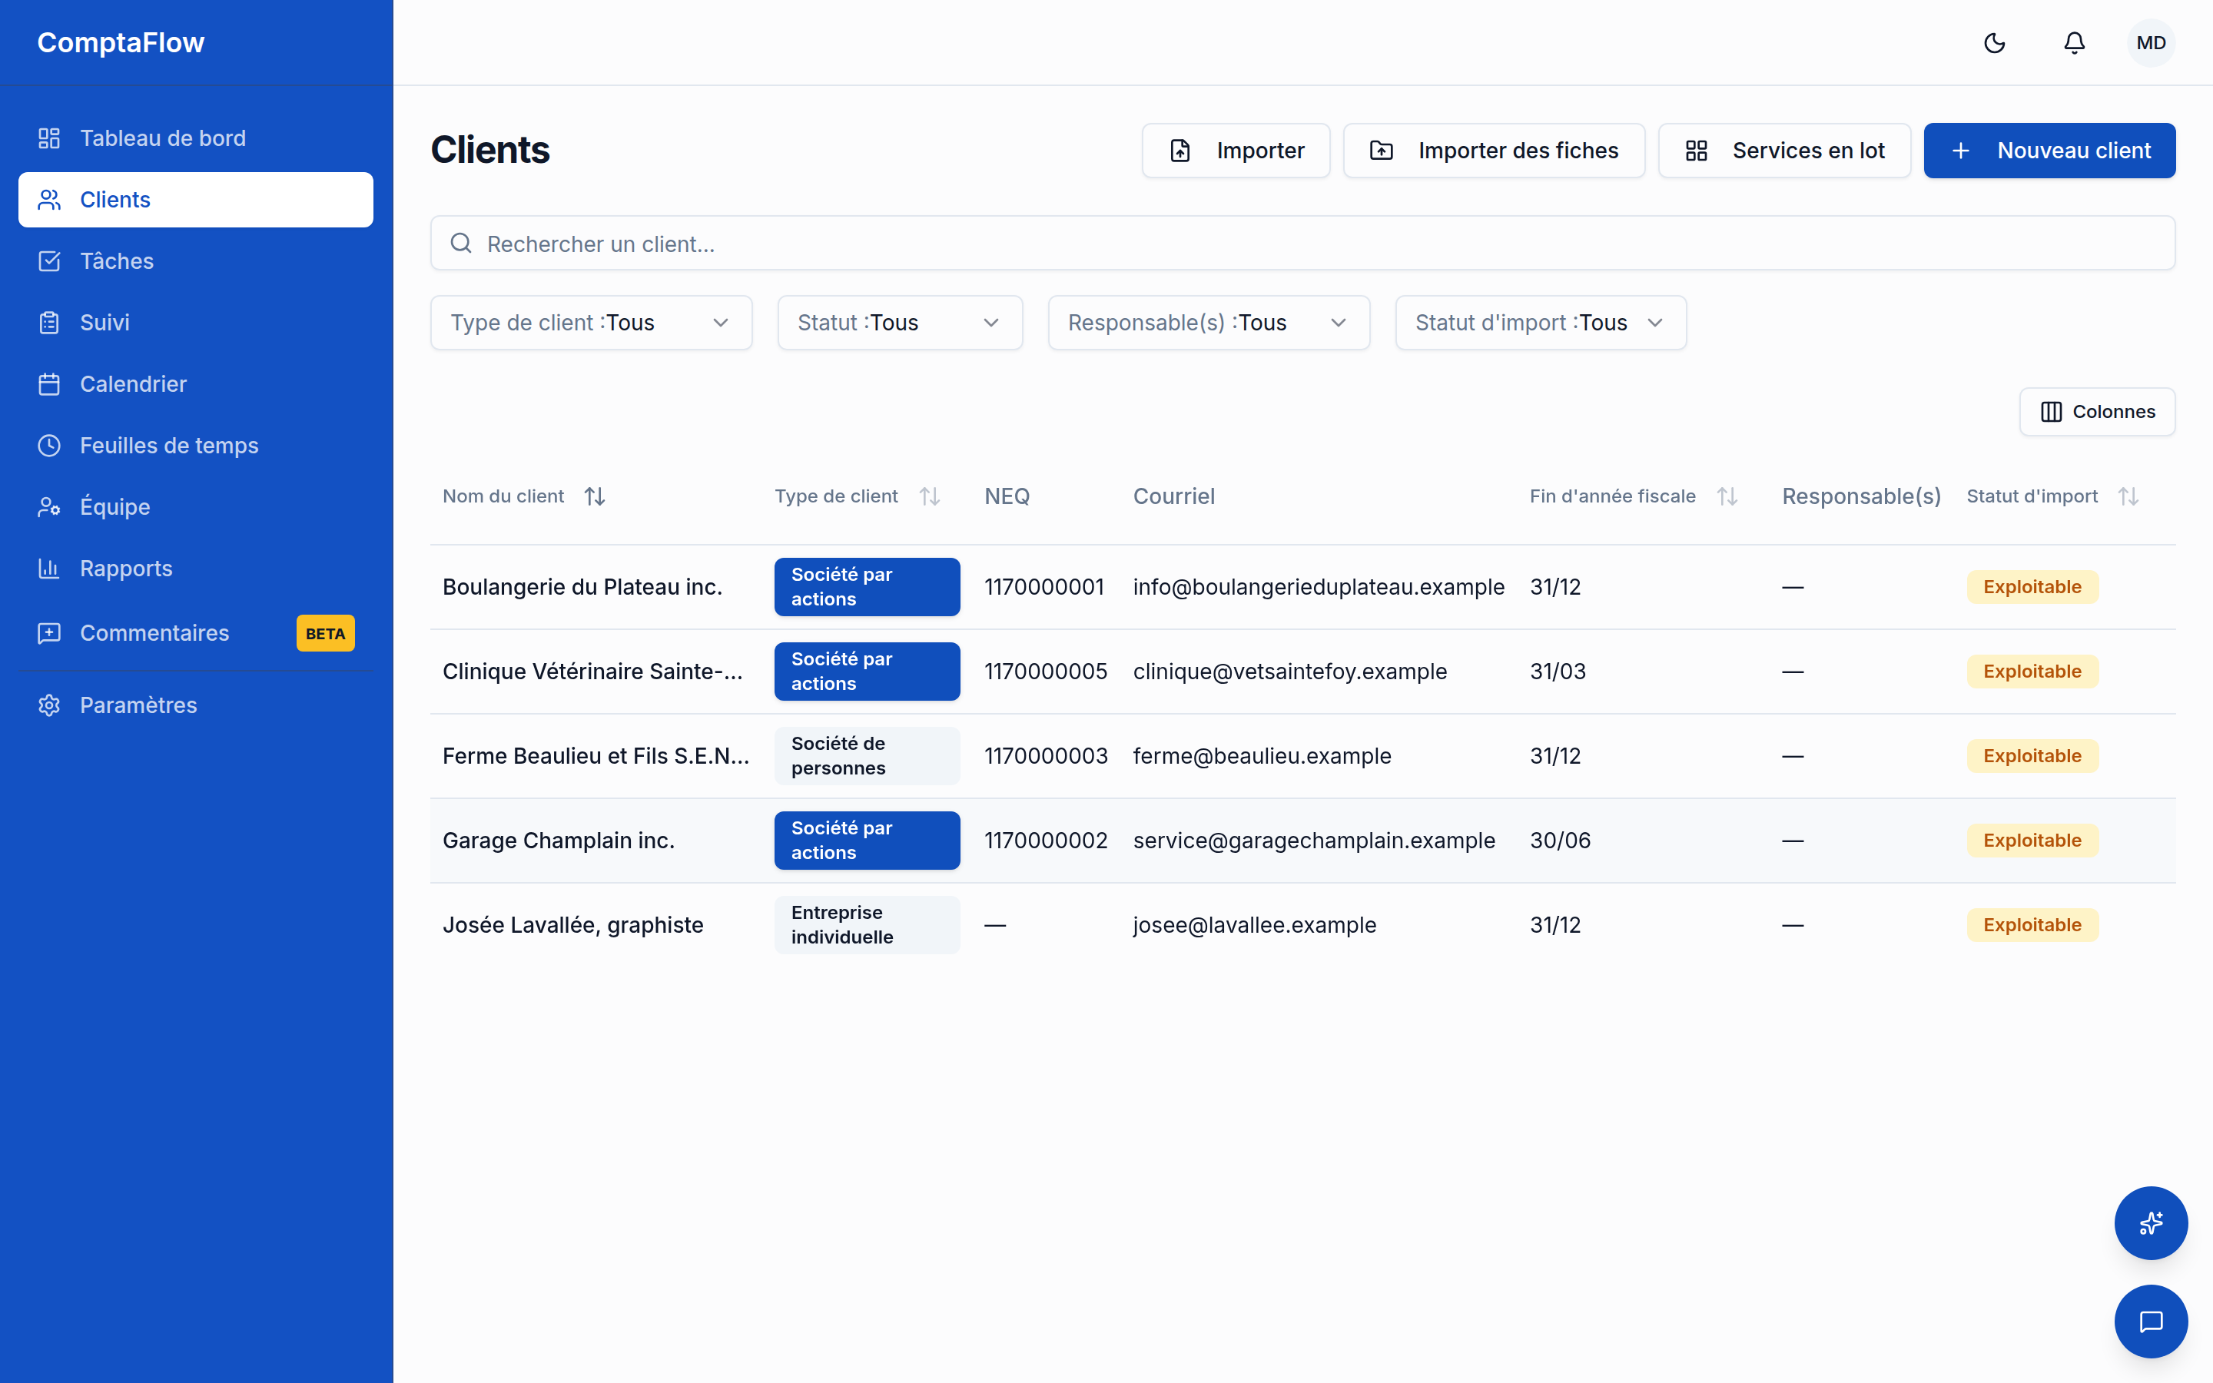This screenshot has width=2213, height=1383.
Task: Open Ferme Beaulieu et Fils client
Action: (596, 755)
